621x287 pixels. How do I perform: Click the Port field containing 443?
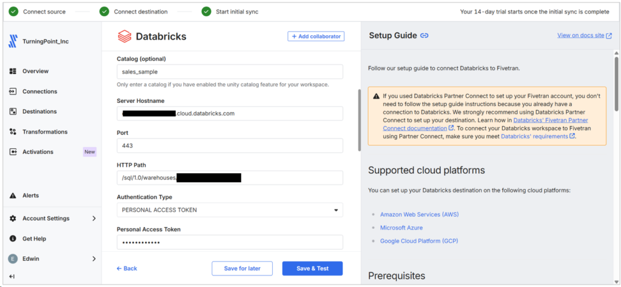click(x=230, y=145)
